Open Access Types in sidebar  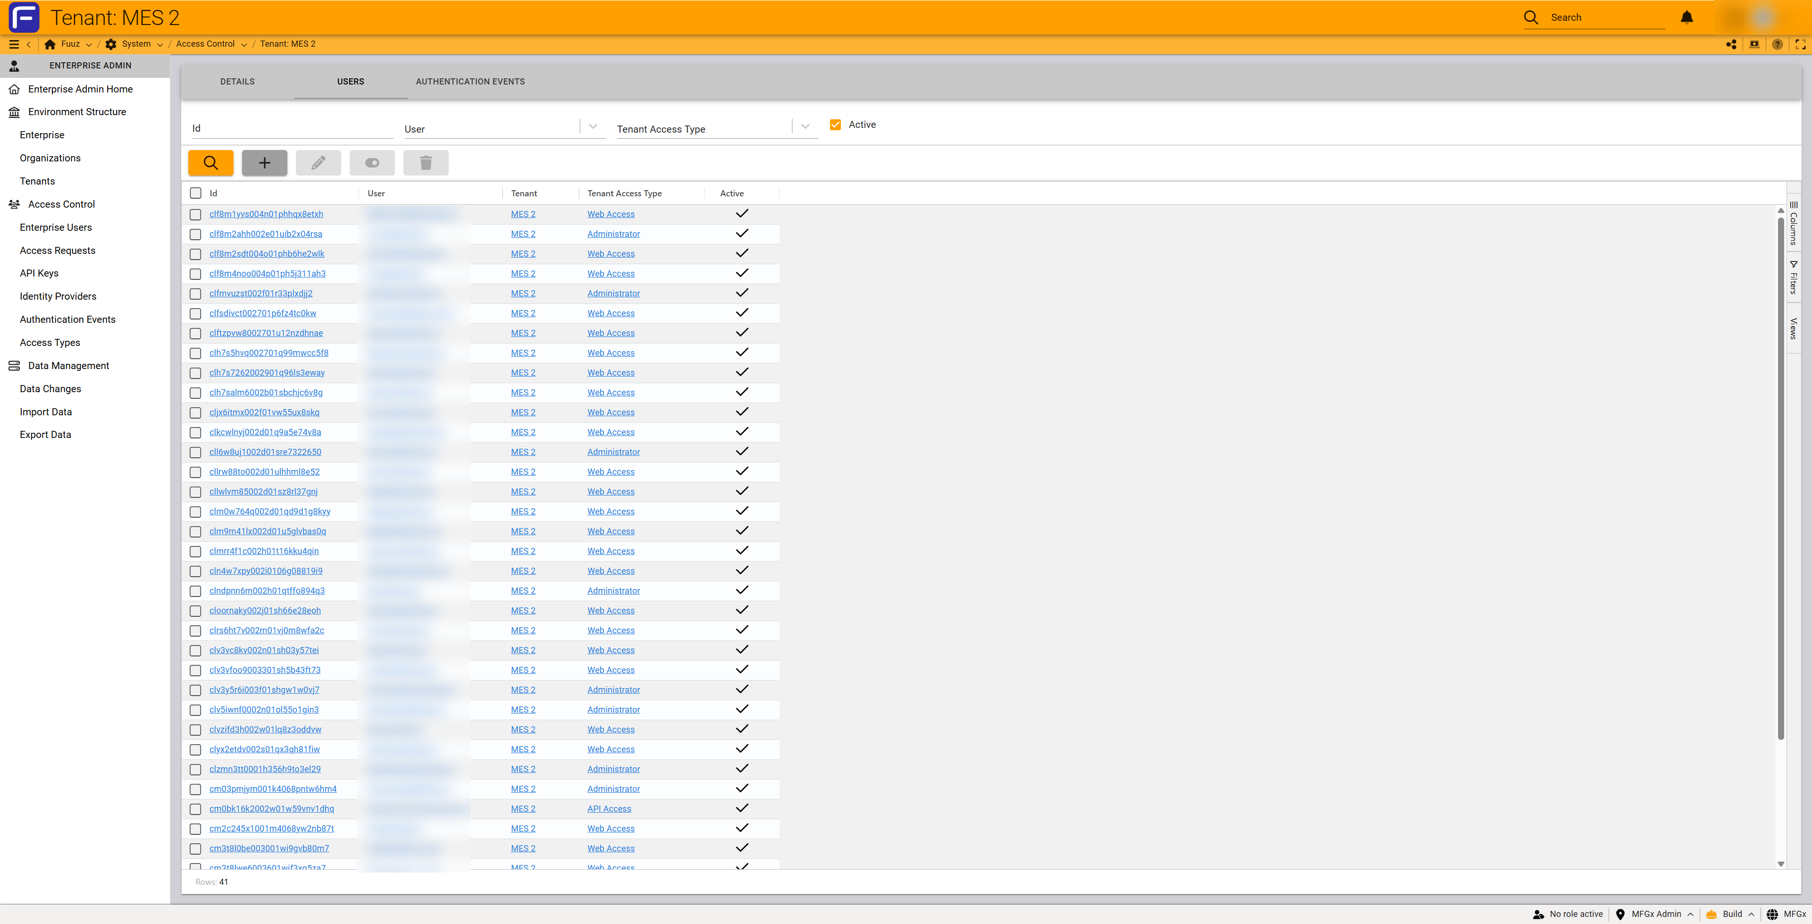(x=50, y=343)
